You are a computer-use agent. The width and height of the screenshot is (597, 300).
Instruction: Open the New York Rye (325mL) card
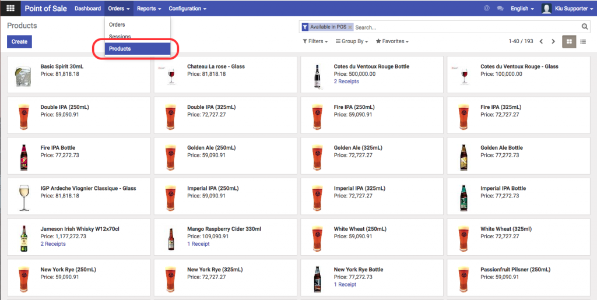[x=226, y=278]
